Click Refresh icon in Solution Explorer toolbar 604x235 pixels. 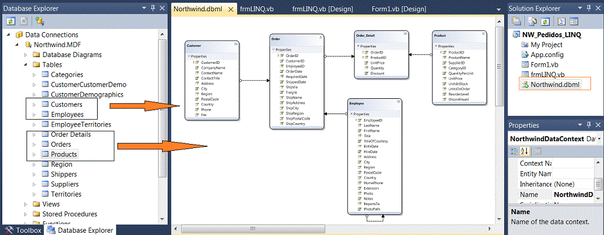pyautogui.click(x=544, y=21)
